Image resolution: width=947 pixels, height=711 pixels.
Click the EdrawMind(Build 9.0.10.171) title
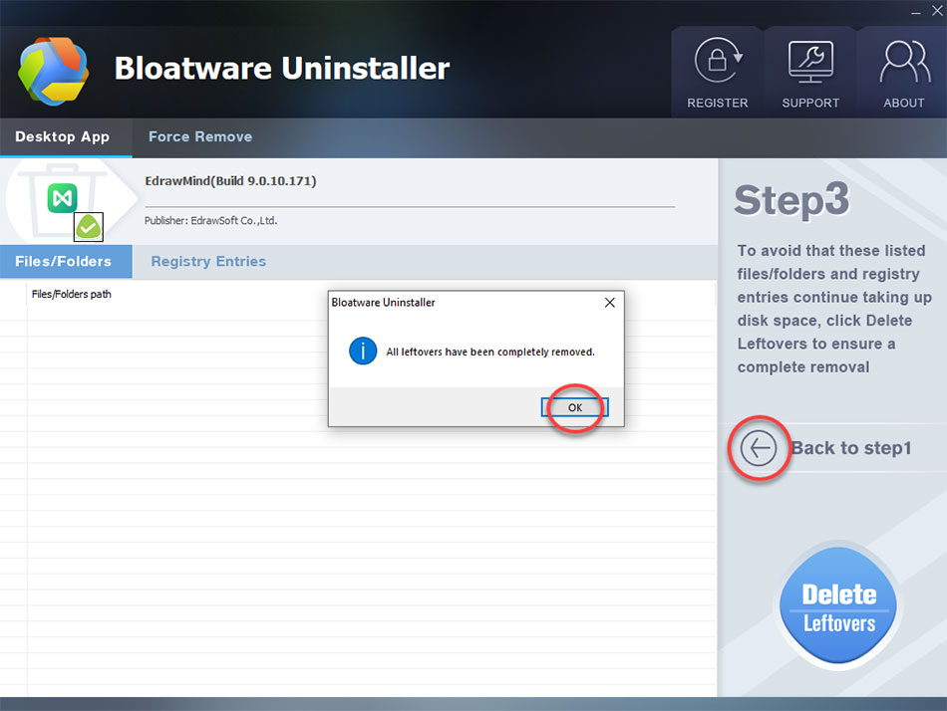pos(230,181)
